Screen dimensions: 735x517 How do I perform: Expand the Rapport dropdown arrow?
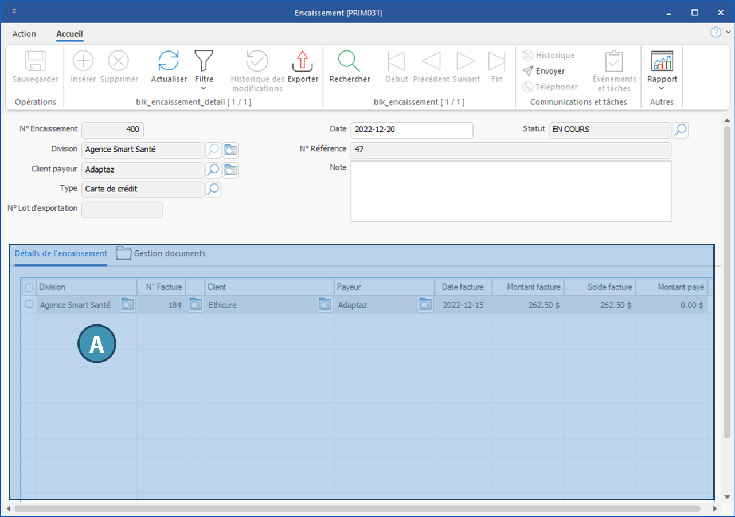click(x=662, y=88)
